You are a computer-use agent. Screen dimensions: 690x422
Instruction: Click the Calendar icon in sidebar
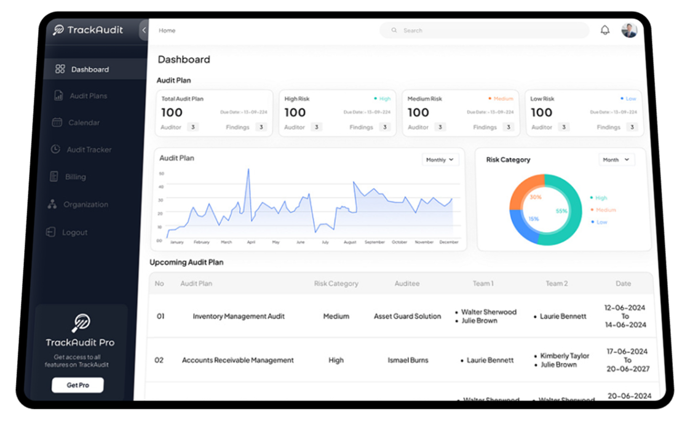pyautogui.click(x=57, y=122)
